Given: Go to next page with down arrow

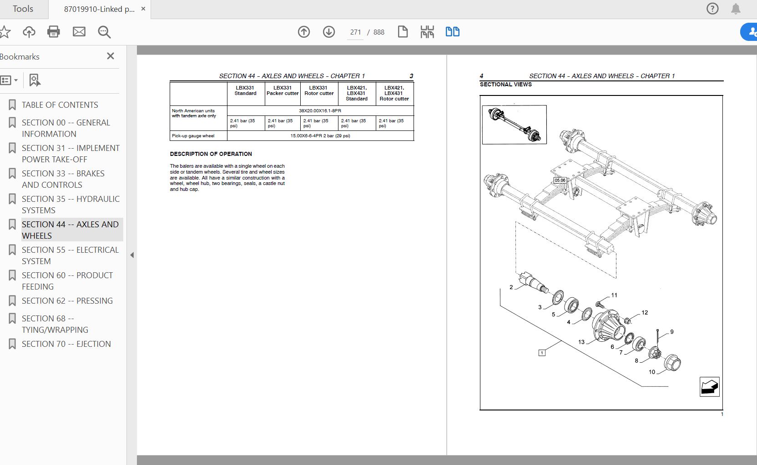Looking at the screenshot, I should [x=328, y=32].
